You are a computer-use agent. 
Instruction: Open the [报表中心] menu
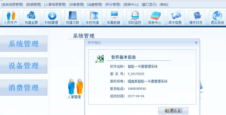pos(131,5)
